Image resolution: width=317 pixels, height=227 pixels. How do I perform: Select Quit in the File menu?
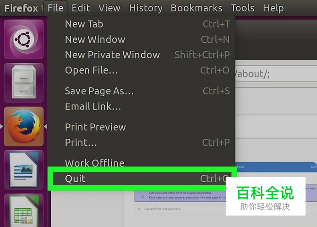click(142, 179)
